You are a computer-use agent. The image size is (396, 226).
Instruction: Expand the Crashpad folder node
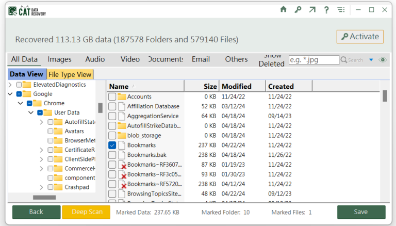tap(41, 187)
